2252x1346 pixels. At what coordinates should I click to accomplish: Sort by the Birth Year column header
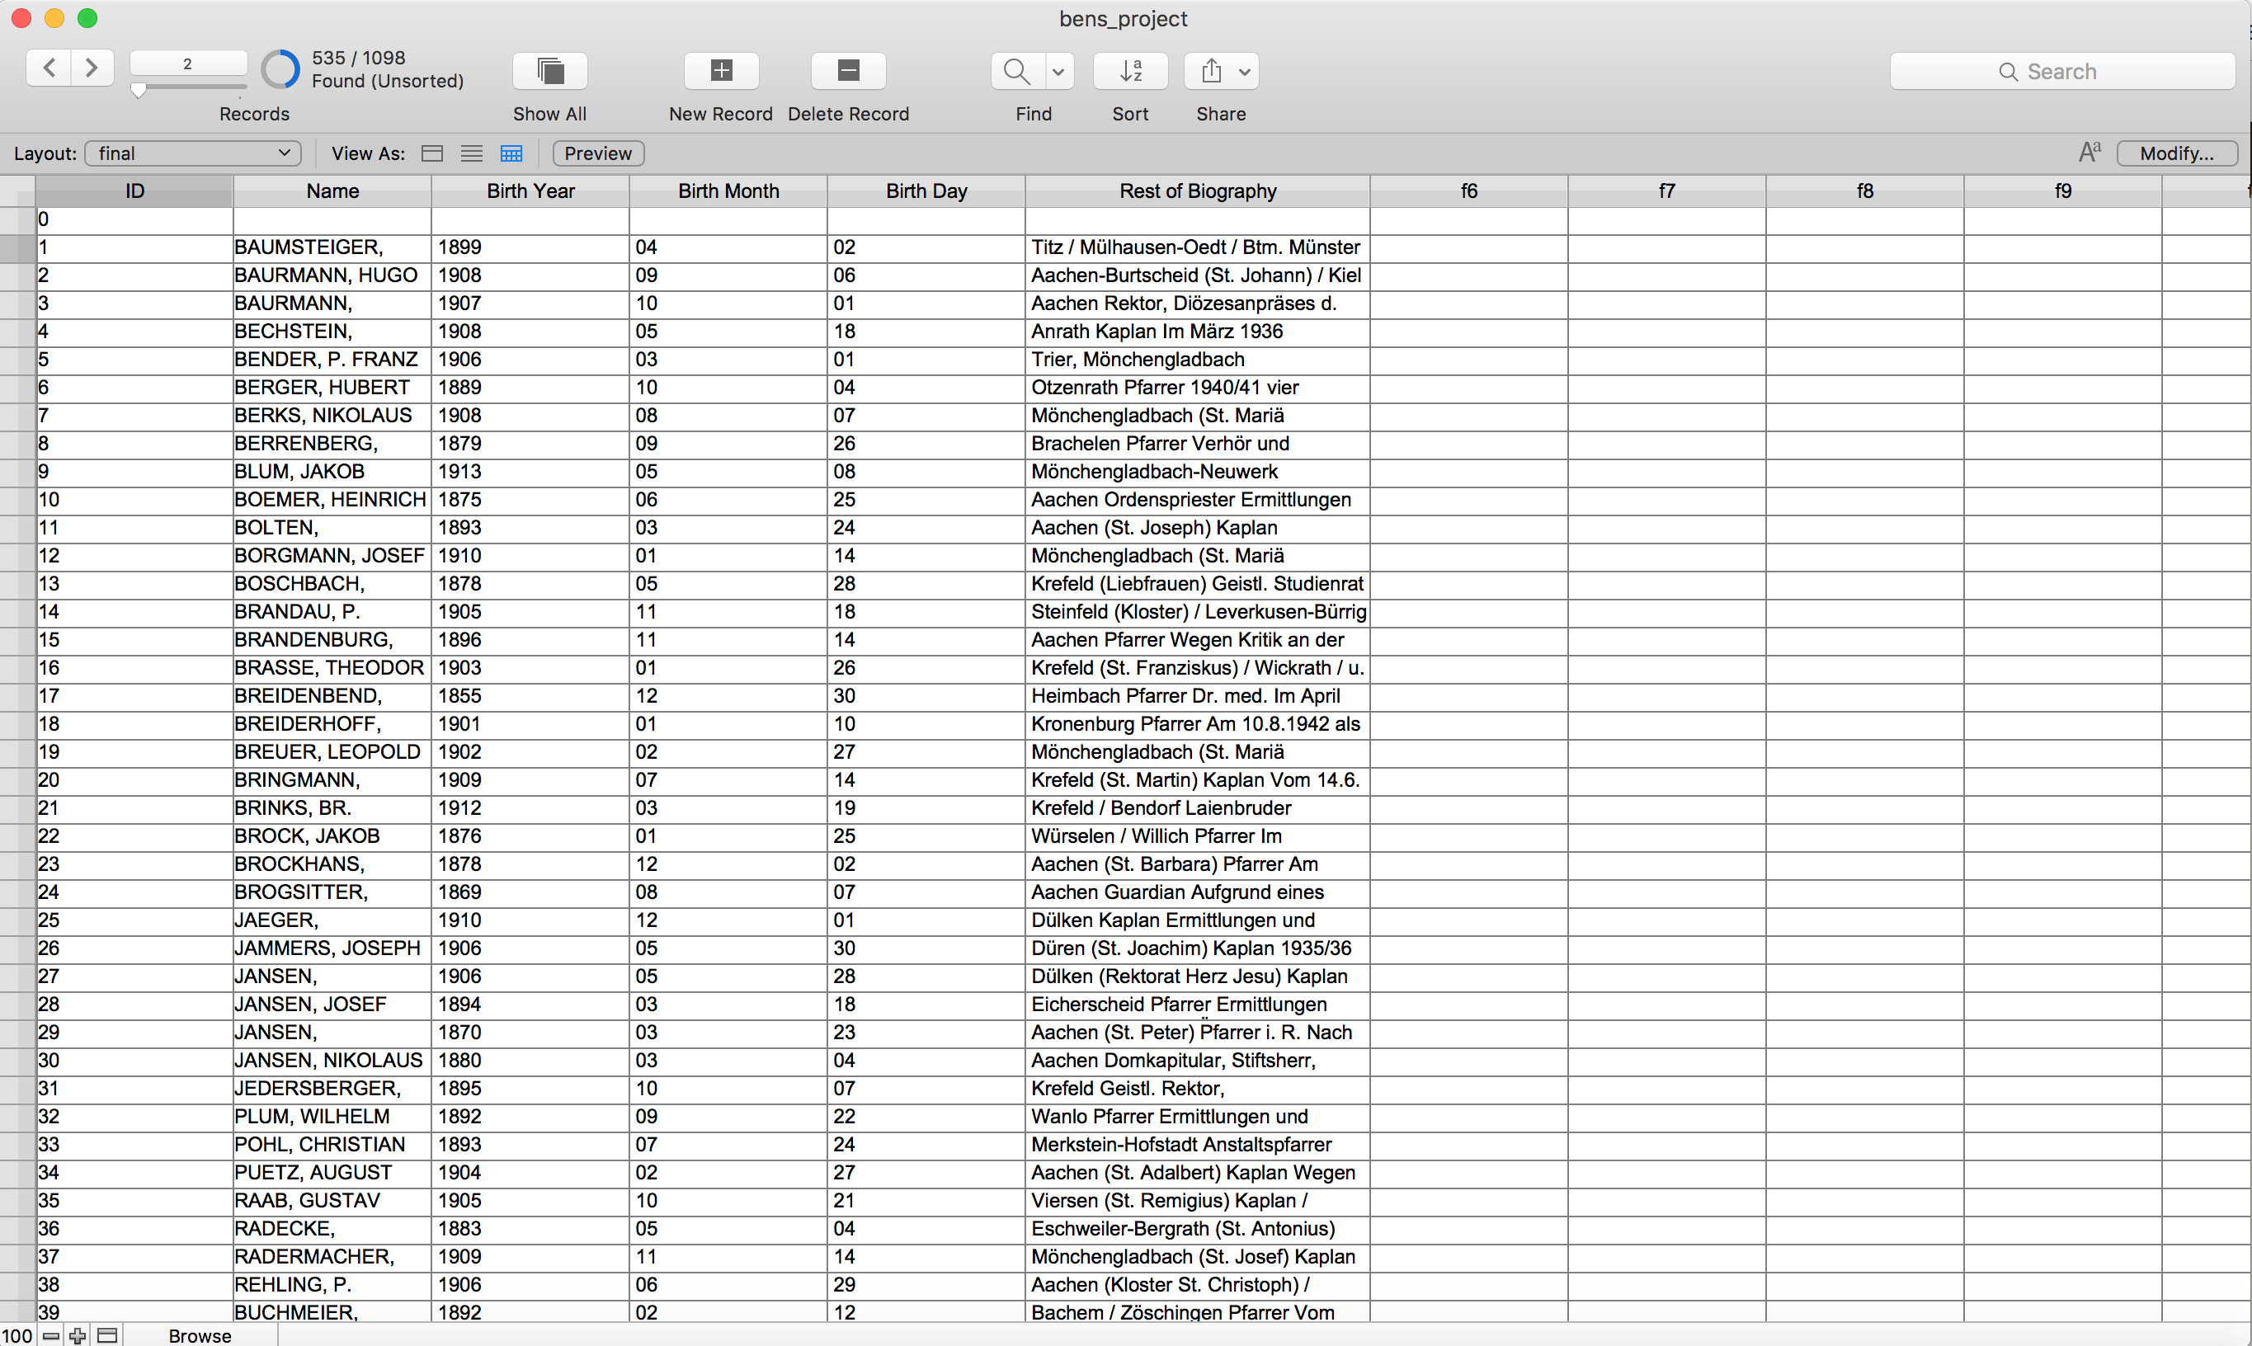tap(530, 191)
